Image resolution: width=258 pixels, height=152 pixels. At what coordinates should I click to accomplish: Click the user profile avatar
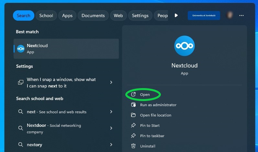pos(230,15)
